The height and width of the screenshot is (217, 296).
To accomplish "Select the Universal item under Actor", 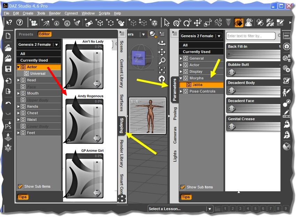I will click(39, 73).
